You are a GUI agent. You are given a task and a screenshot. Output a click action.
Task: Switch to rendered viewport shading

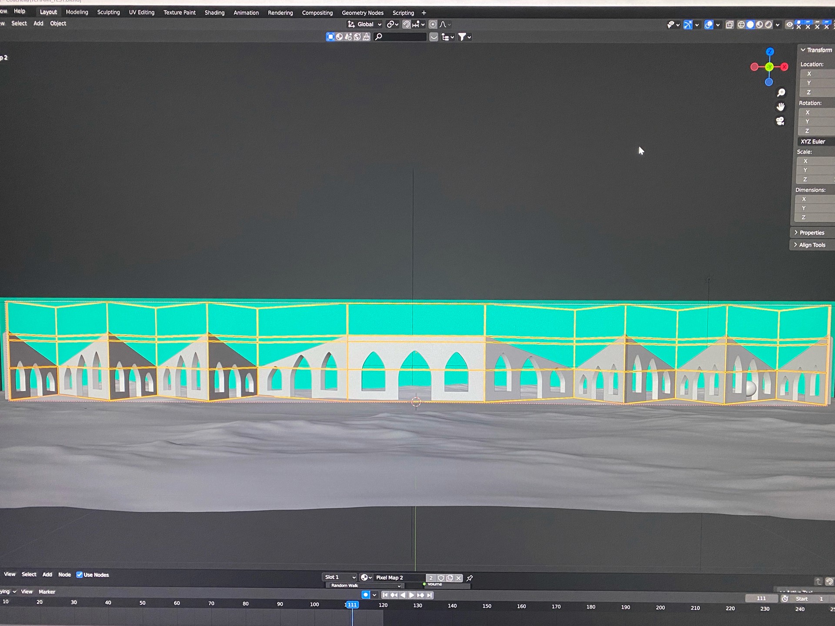[768, 25]
